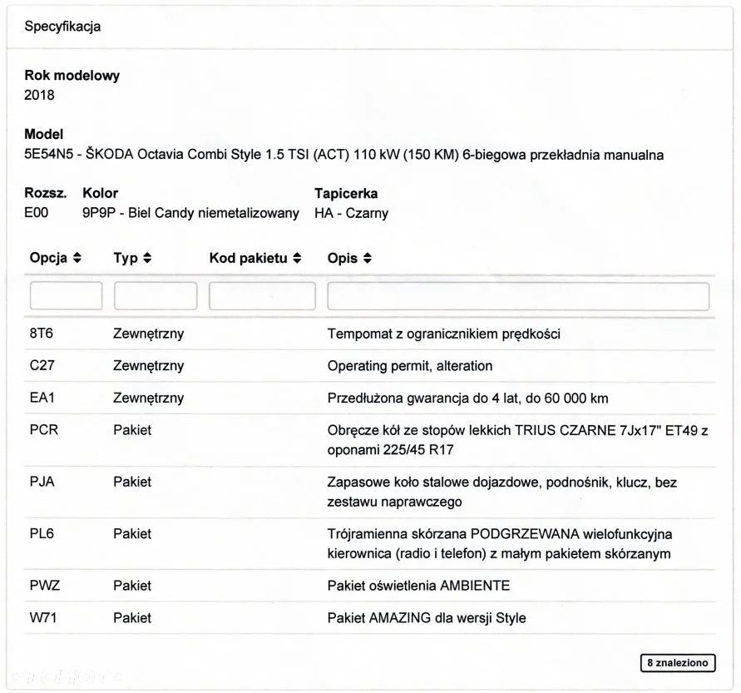This screenshot has width=741, height=693.
Task: Click Zewnętrzny type in 8T6 row
Action: (x=148, y=334)
